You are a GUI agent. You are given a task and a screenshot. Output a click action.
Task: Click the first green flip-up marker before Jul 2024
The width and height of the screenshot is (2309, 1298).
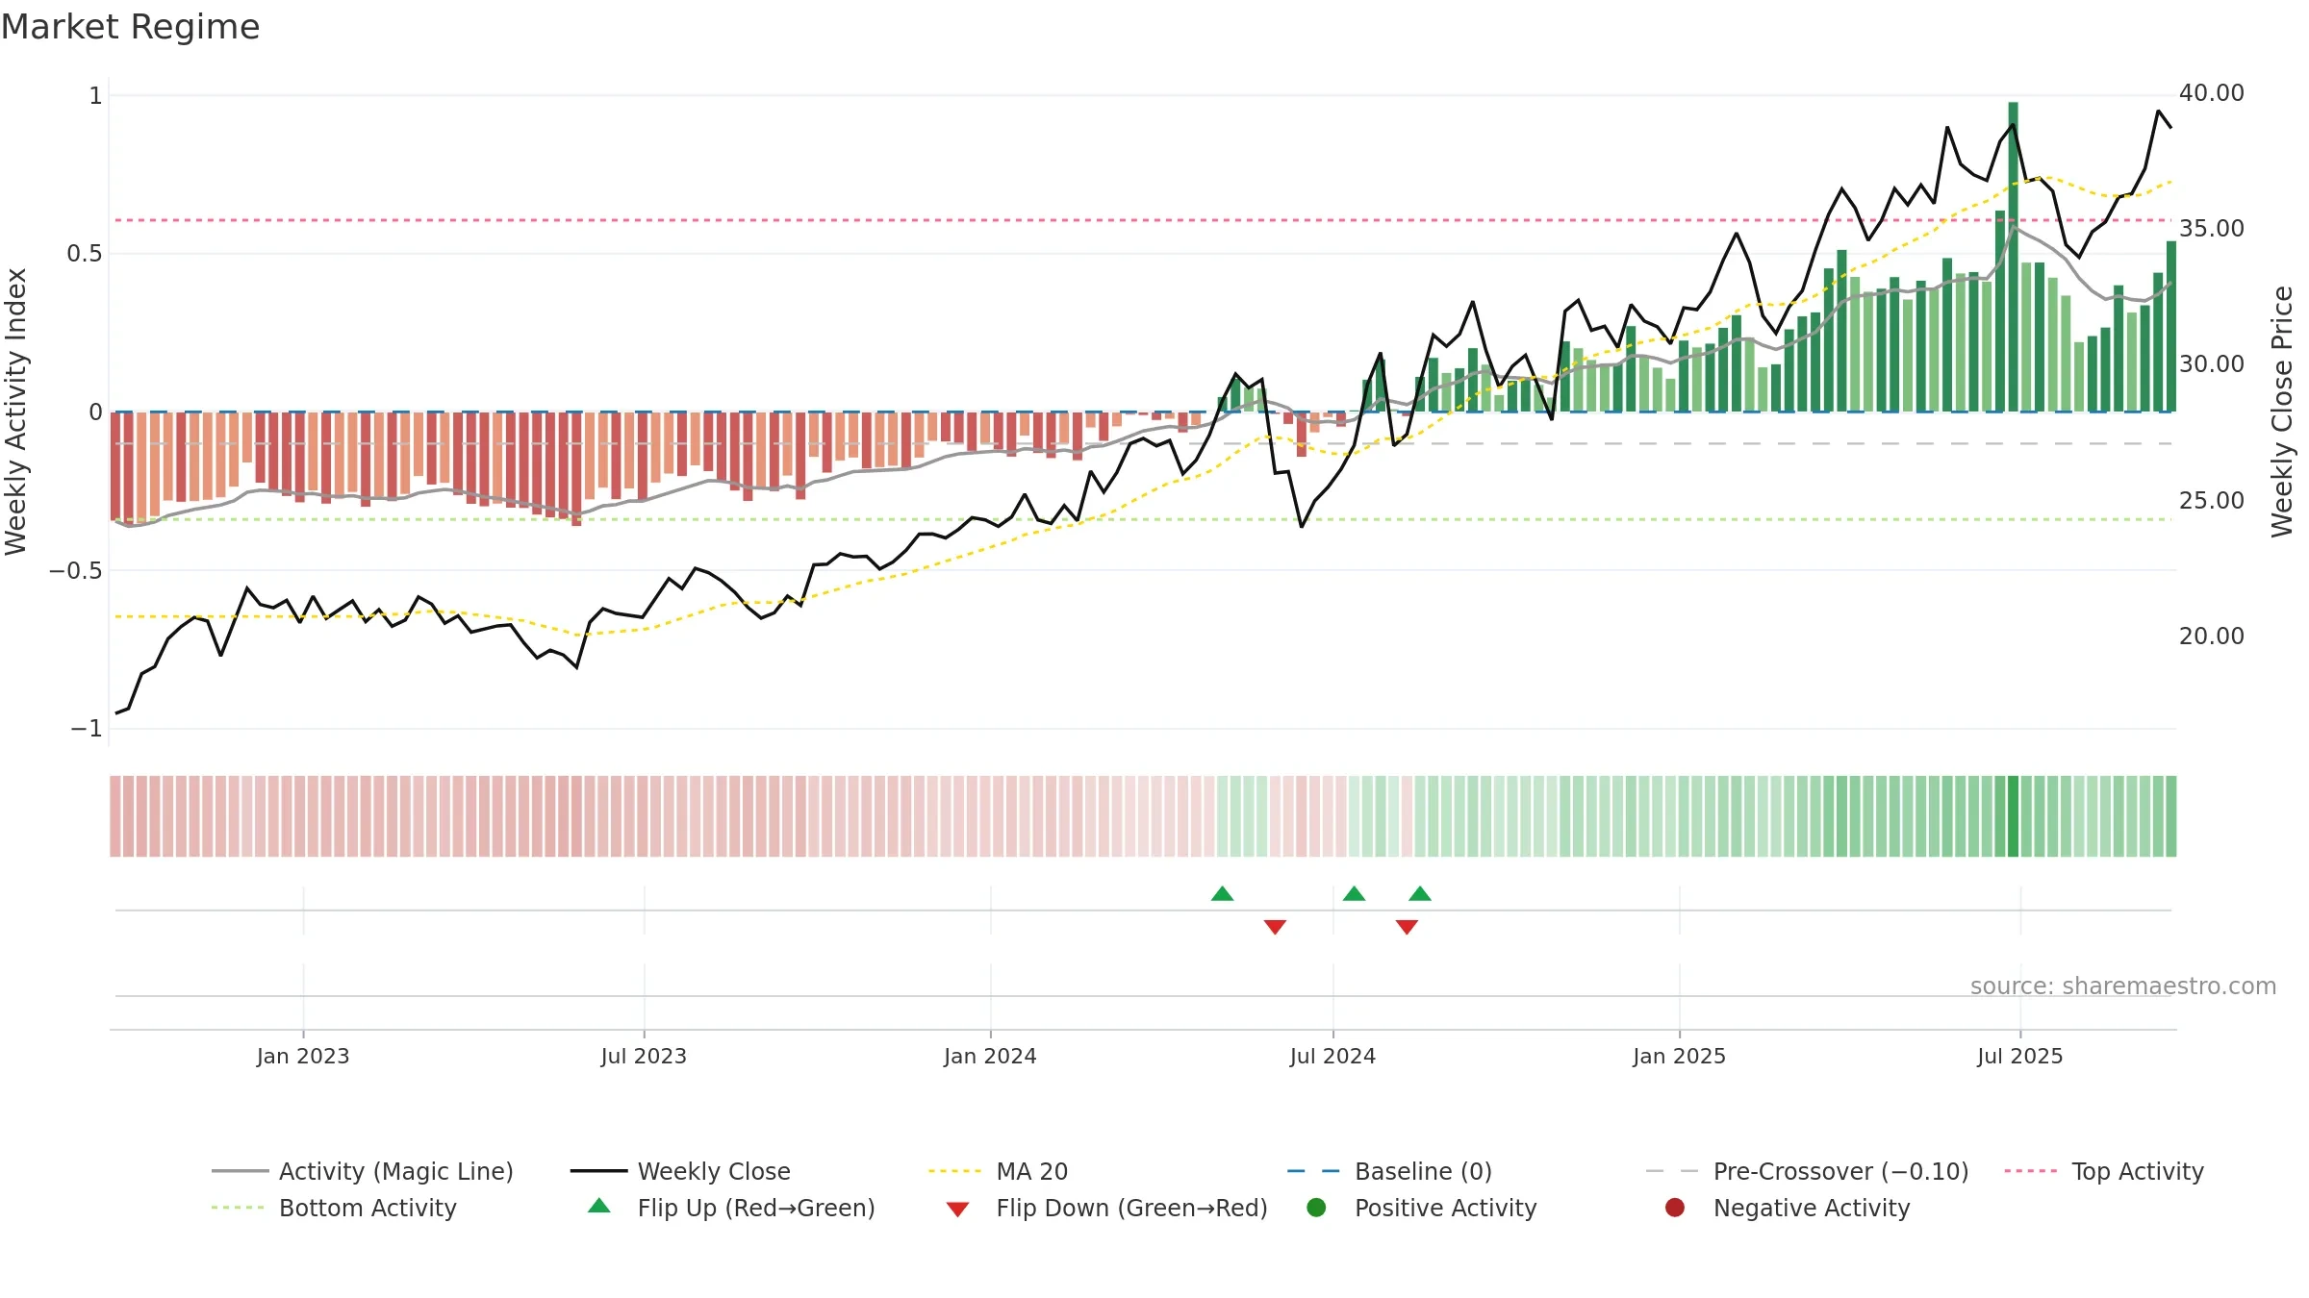(1222, 894)
